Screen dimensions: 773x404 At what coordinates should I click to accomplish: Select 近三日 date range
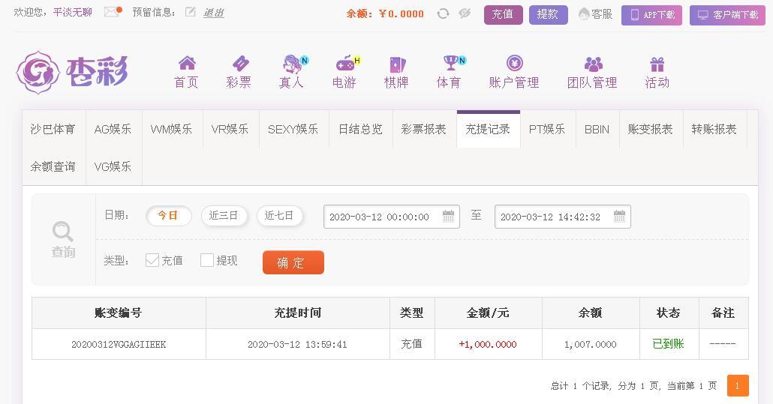pos(224,216)
